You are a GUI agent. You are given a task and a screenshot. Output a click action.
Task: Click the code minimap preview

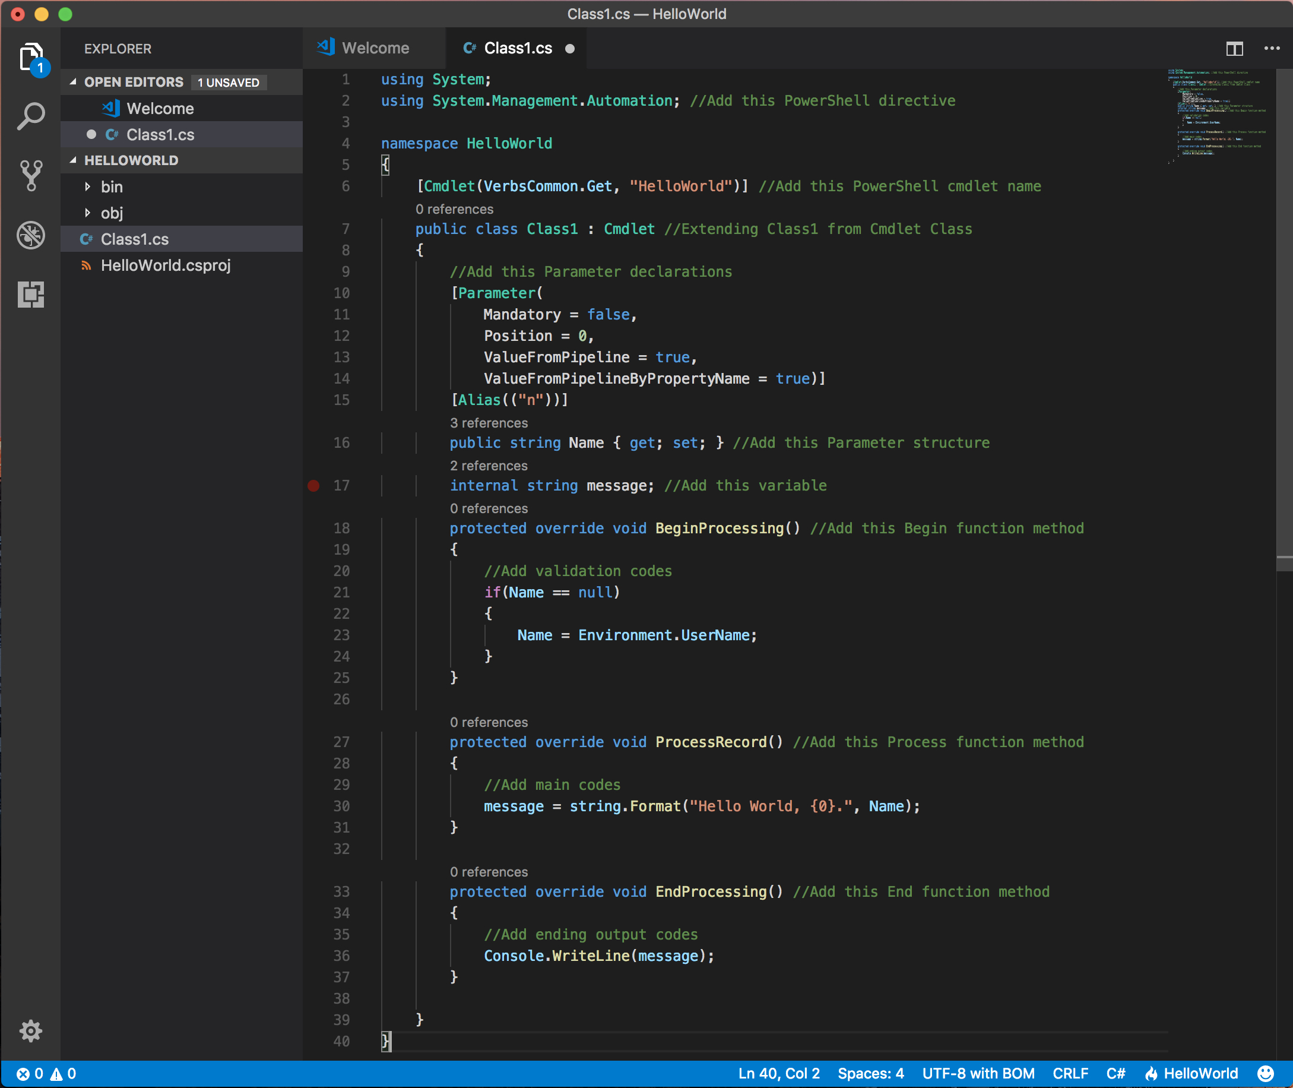(1216, 114)
